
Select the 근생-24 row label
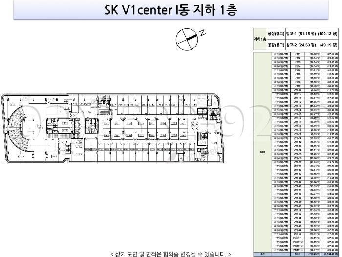pos(298,150)
